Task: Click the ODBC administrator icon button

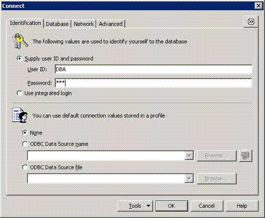Action: coord(245,156)
